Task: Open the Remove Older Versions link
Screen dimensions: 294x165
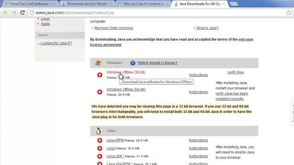Action: click(x=113, y=28)
